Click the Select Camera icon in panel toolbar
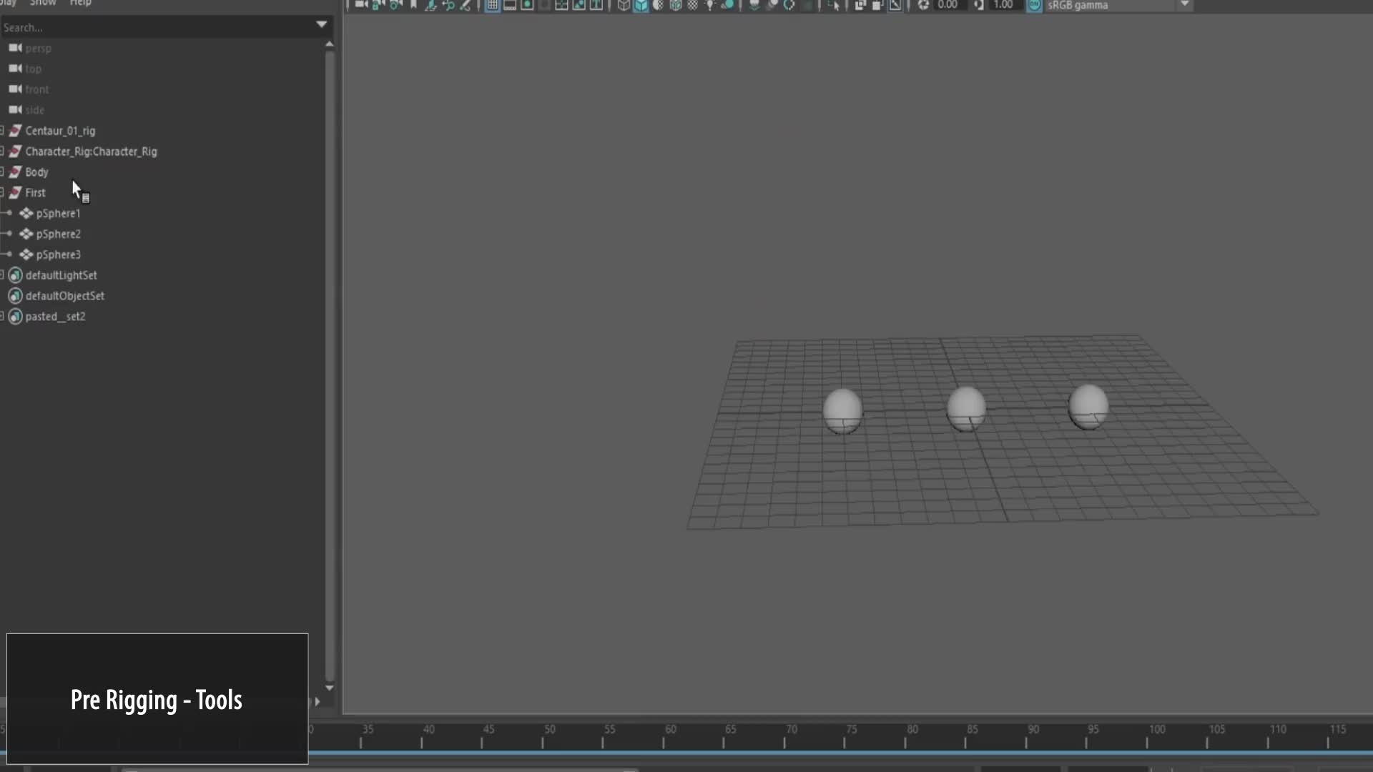The height and width of the screenshot is (772, 1373). [361, 5]
